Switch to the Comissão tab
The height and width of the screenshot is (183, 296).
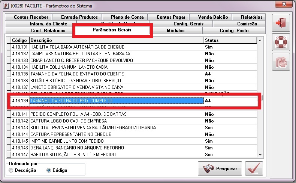(x=239, y=24)
